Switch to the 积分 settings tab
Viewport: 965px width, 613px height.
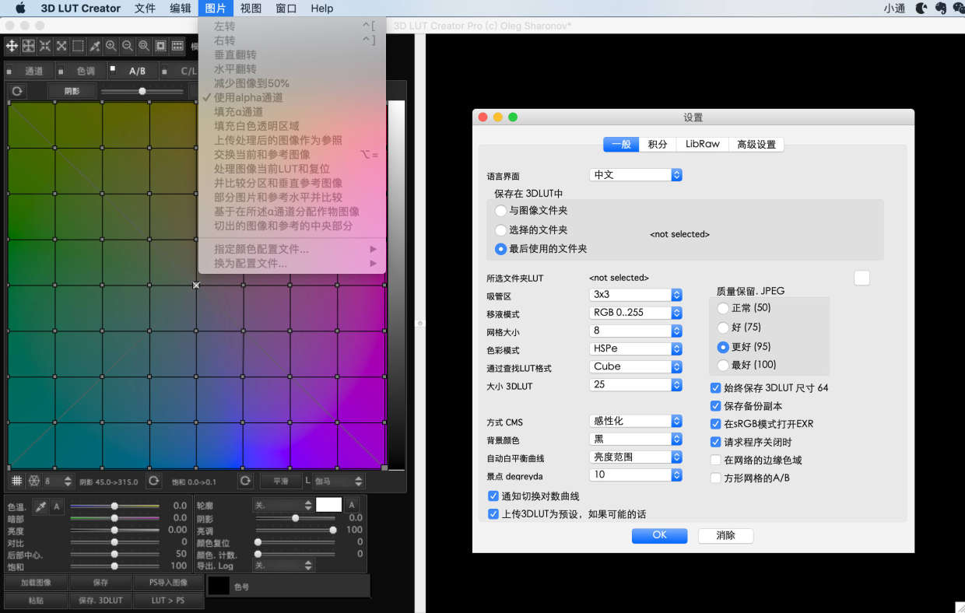[x=658, y=144]
